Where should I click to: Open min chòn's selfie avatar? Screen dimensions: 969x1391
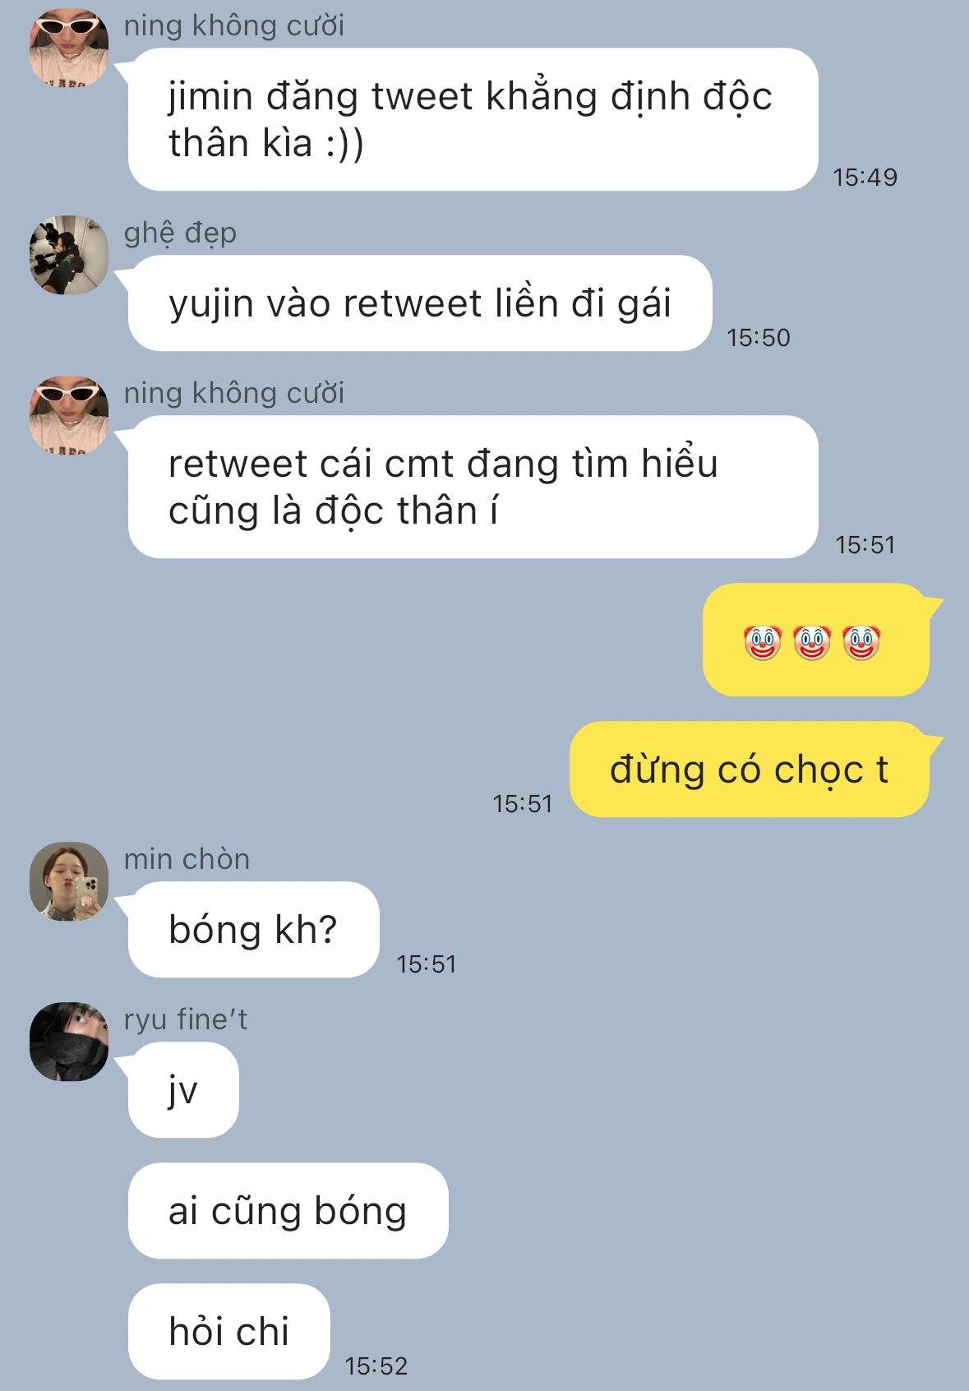coord(69,881)
